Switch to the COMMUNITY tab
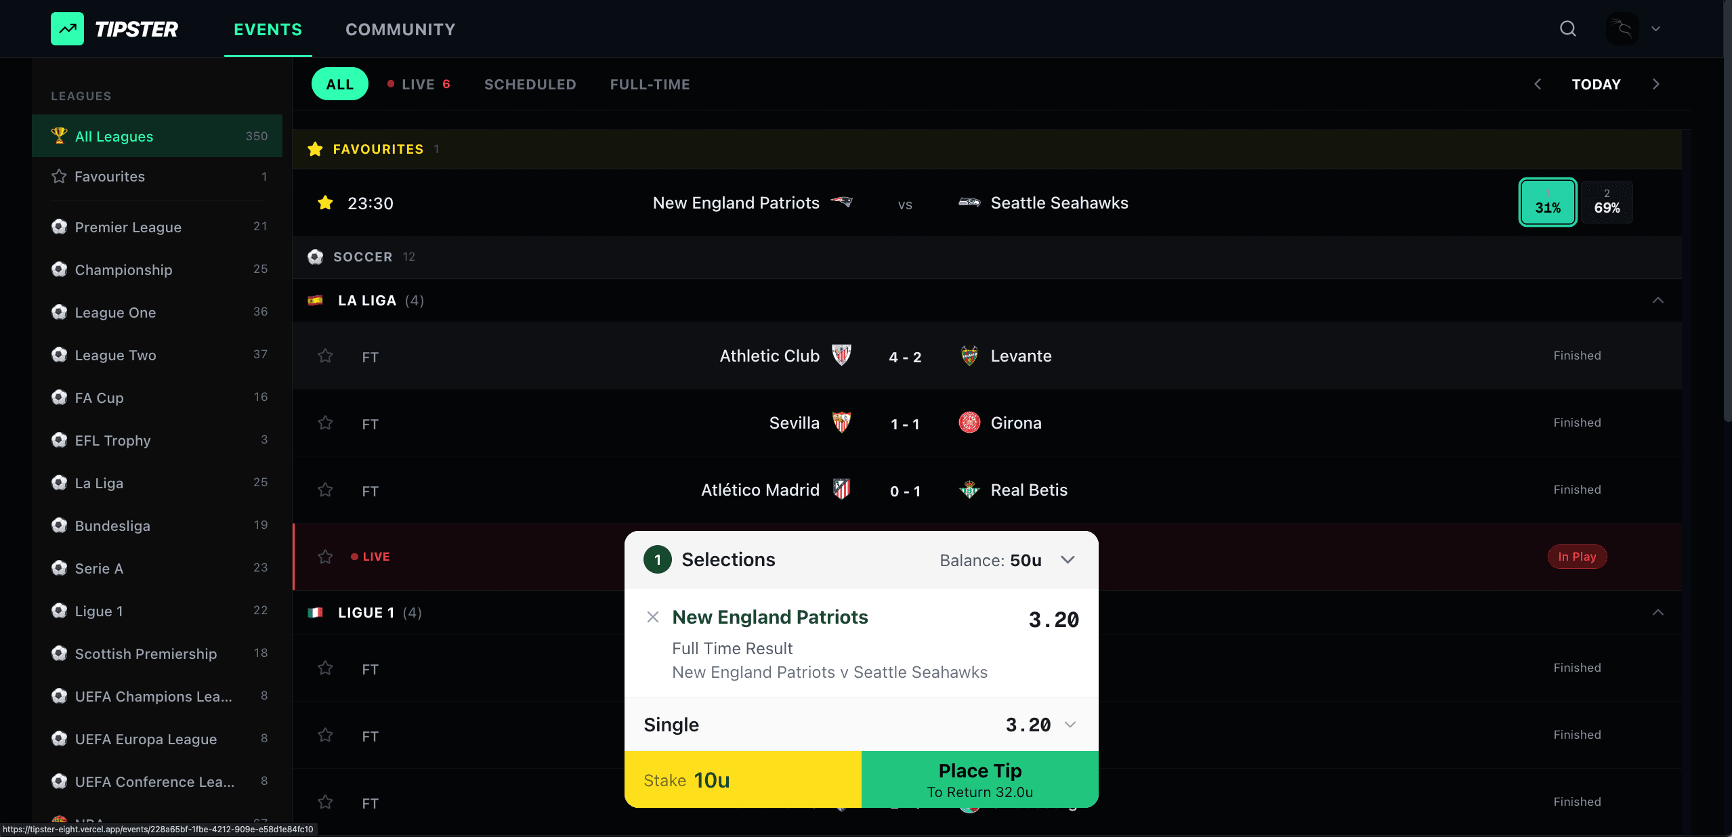 pos(400,29)
